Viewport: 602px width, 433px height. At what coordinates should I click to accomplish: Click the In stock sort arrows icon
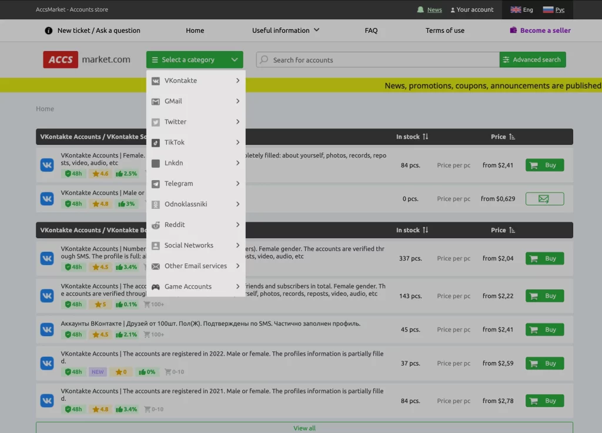[425, 137]
